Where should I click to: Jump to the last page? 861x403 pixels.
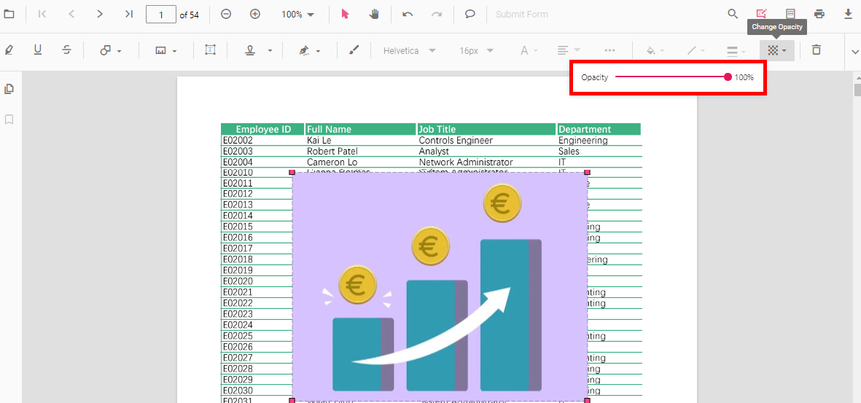point(129,14)
